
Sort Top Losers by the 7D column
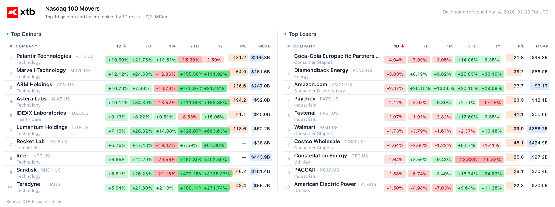coord(426,46)
